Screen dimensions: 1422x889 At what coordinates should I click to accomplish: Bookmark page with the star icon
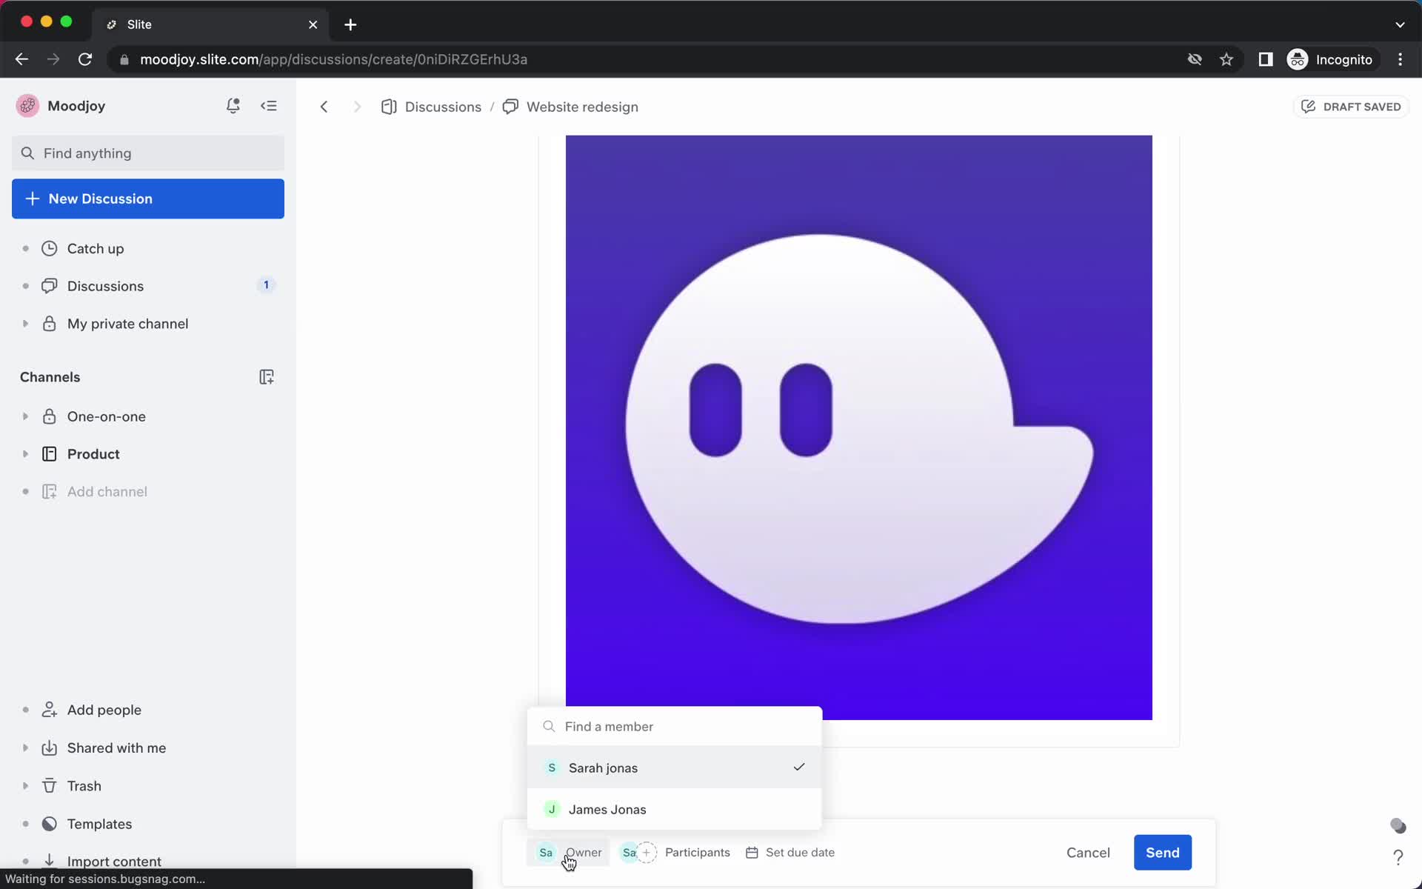point(1226,59)
